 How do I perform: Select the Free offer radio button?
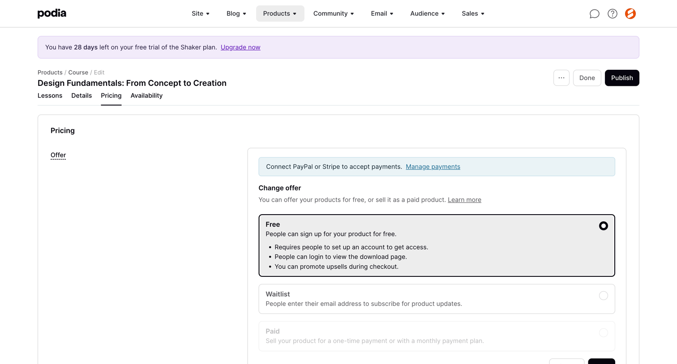604,226
